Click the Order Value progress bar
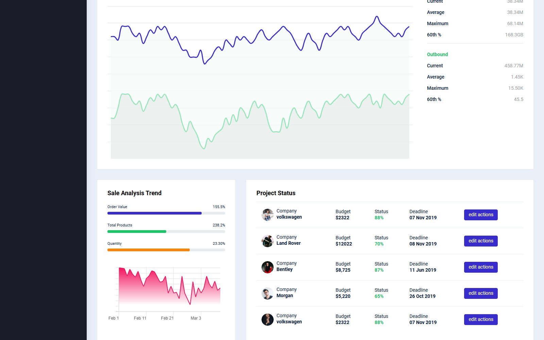 tap(166, 213)
